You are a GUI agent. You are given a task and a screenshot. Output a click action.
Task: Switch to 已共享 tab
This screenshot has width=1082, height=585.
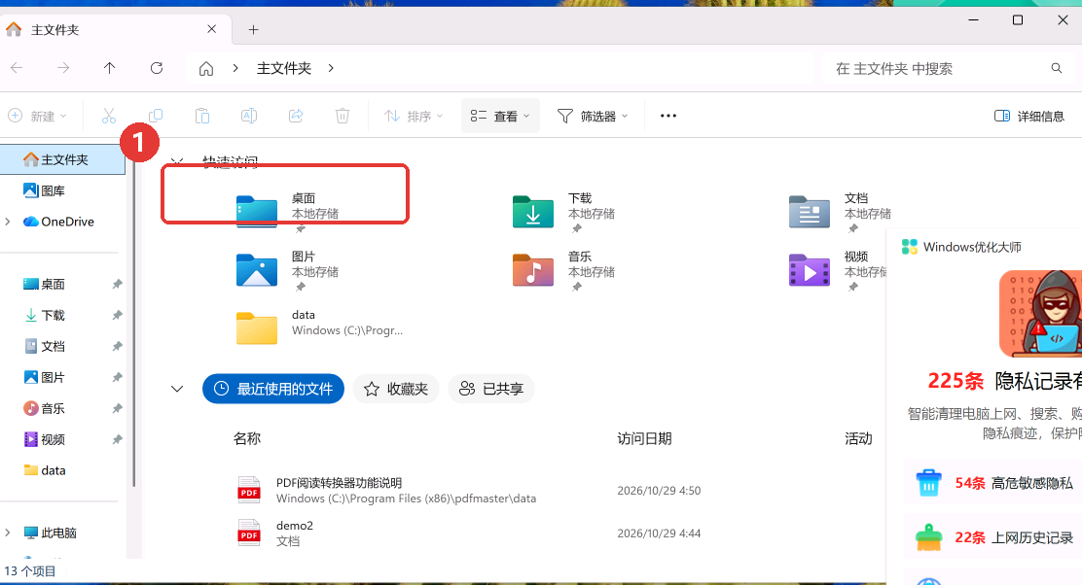point(491,389)
